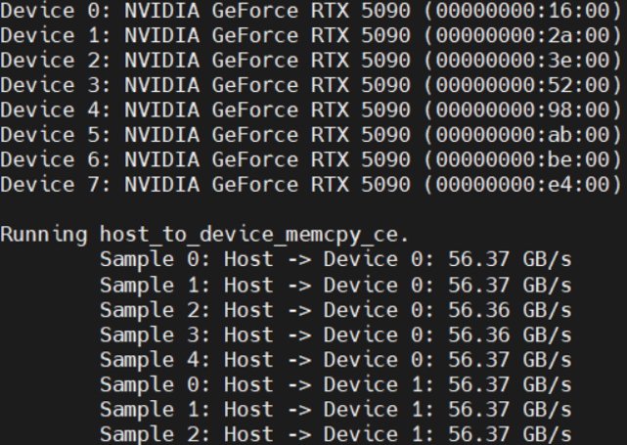
Task: Select Sample 3 Host to Device 0 line
Action: [336, 334]
